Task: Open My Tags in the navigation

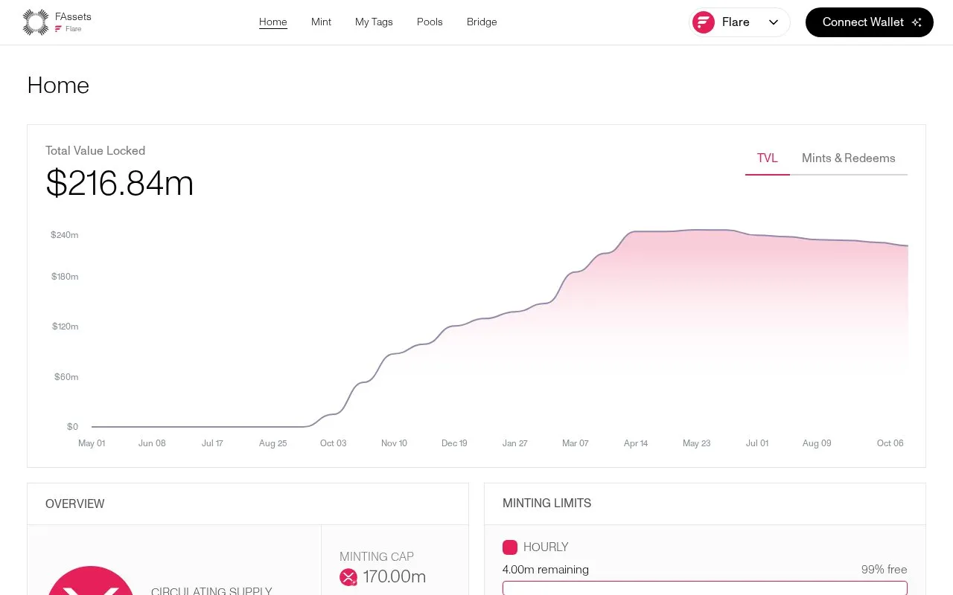Action: point(374,22)
